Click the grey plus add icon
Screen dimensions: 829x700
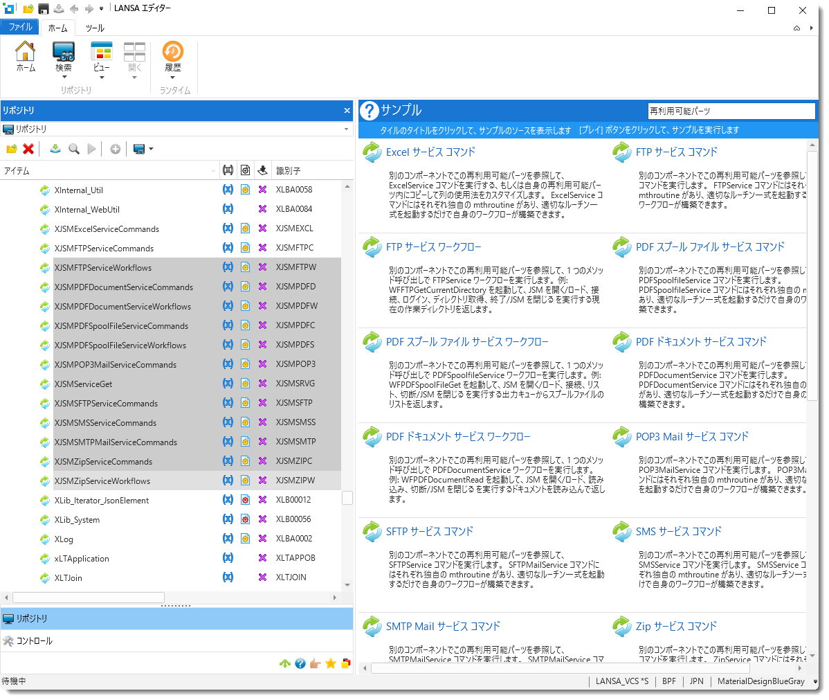point(116,149)
